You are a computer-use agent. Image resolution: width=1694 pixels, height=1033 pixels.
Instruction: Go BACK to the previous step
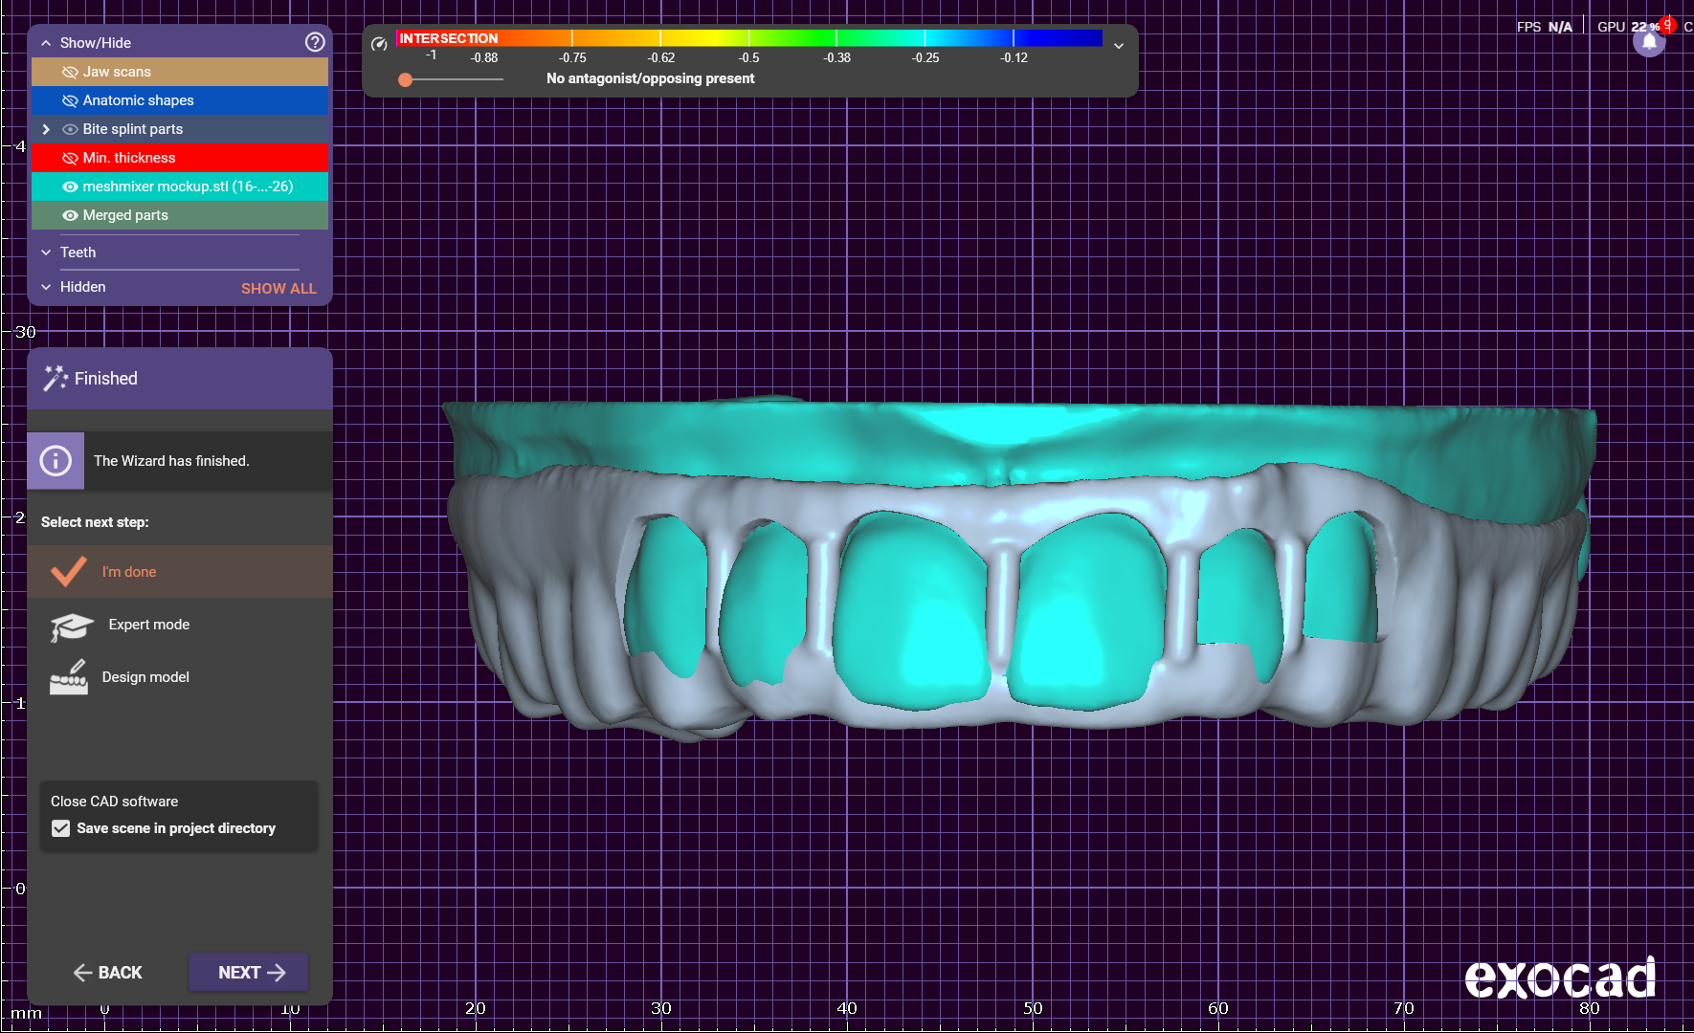pyautogui.click(x=108, y=973)
